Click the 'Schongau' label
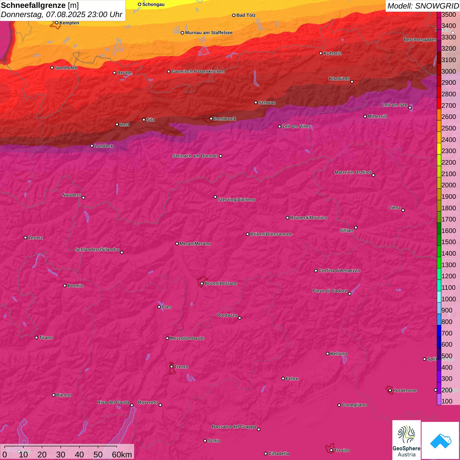The width and height of the screenshot is (460, 460). pyautogui.click(x=153, y=4)
